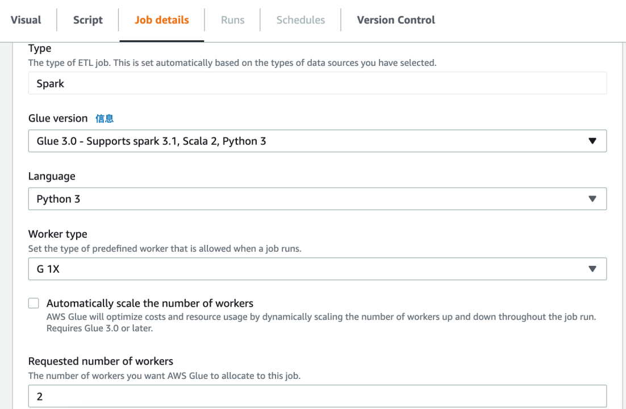Click the 'Worker type' heading label
626x409 pixels.
pos(58,234)
